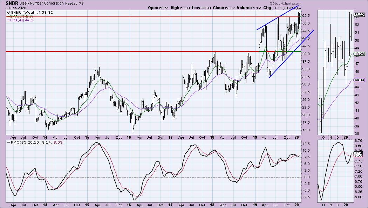Click the 43 label on zoom price axis

[357, 95]
